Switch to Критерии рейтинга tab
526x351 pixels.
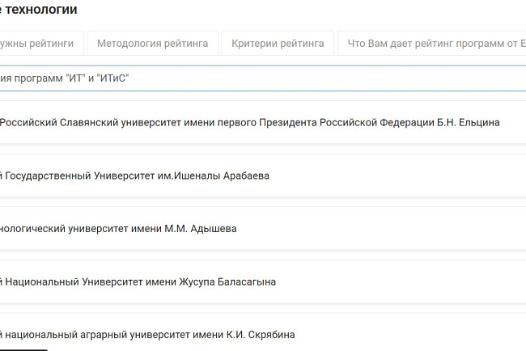(278, 43)
